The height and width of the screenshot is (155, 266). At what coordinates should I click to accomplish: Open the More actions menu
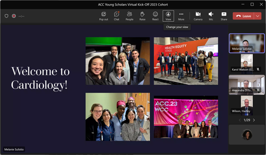click(181, 16)
